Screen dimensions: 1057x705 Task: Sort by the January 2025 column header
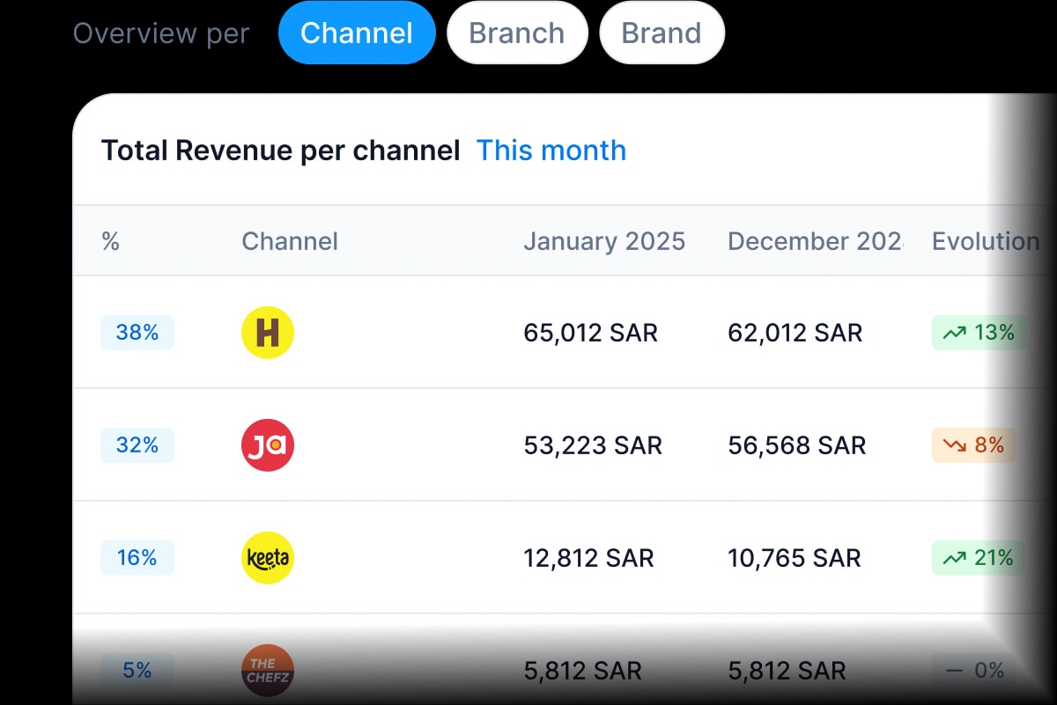(x=604, y=241)
